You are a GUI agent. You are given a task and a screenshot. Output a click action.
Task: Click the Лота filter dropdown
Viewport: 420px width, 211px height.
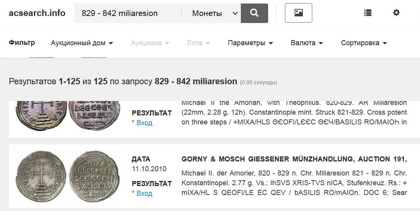click(198, 43)
